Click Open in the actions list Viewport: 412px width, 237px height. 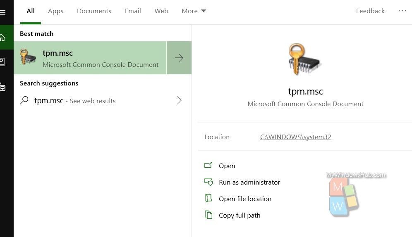pyautogui.click(x=227, y=166)
